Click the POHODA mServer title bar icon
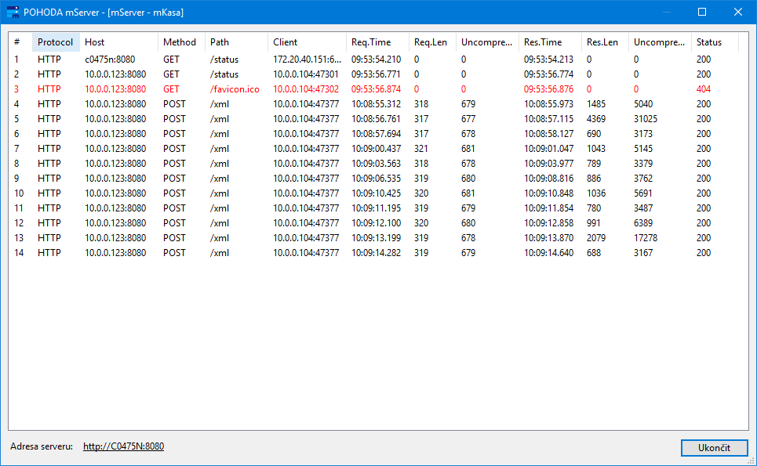The image size is (757, 466). click(x=13, y=12)
